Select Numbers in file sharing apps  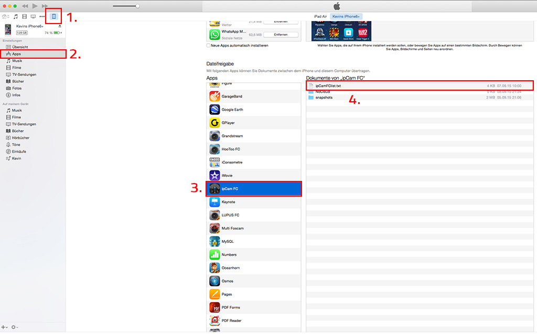click(254, 254)
